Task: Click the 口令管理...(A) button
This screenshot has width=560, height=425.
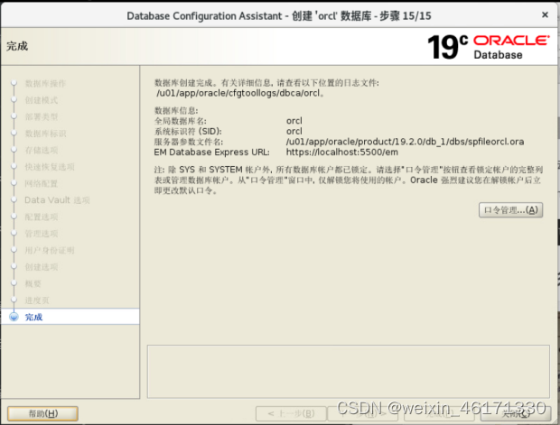Action: 510,210
